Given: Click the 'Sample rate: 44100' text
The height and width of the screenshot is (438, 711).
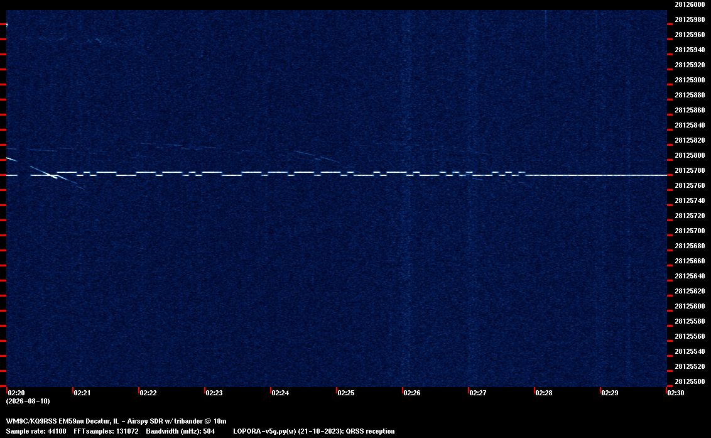Looking at the screenshot, I should [36, 431].
